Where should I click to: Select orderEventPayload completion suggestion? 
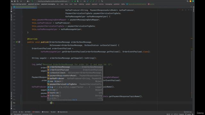pos(75,70)
